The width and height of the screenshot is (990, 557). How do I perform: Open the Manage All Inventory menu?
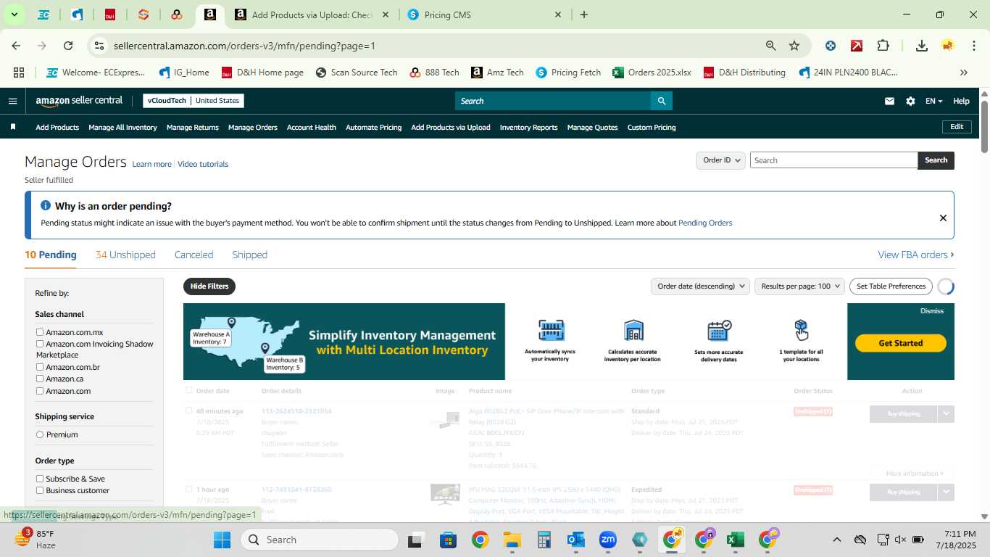[122, 127]
